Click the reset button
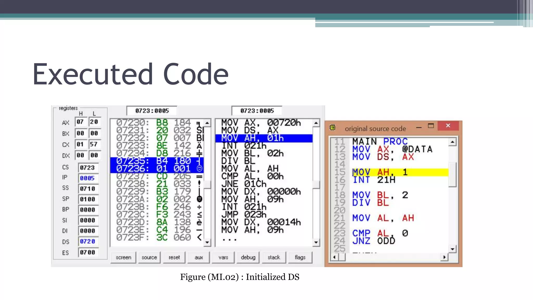This screenshot has height=300, width=533. click(174, 257)
